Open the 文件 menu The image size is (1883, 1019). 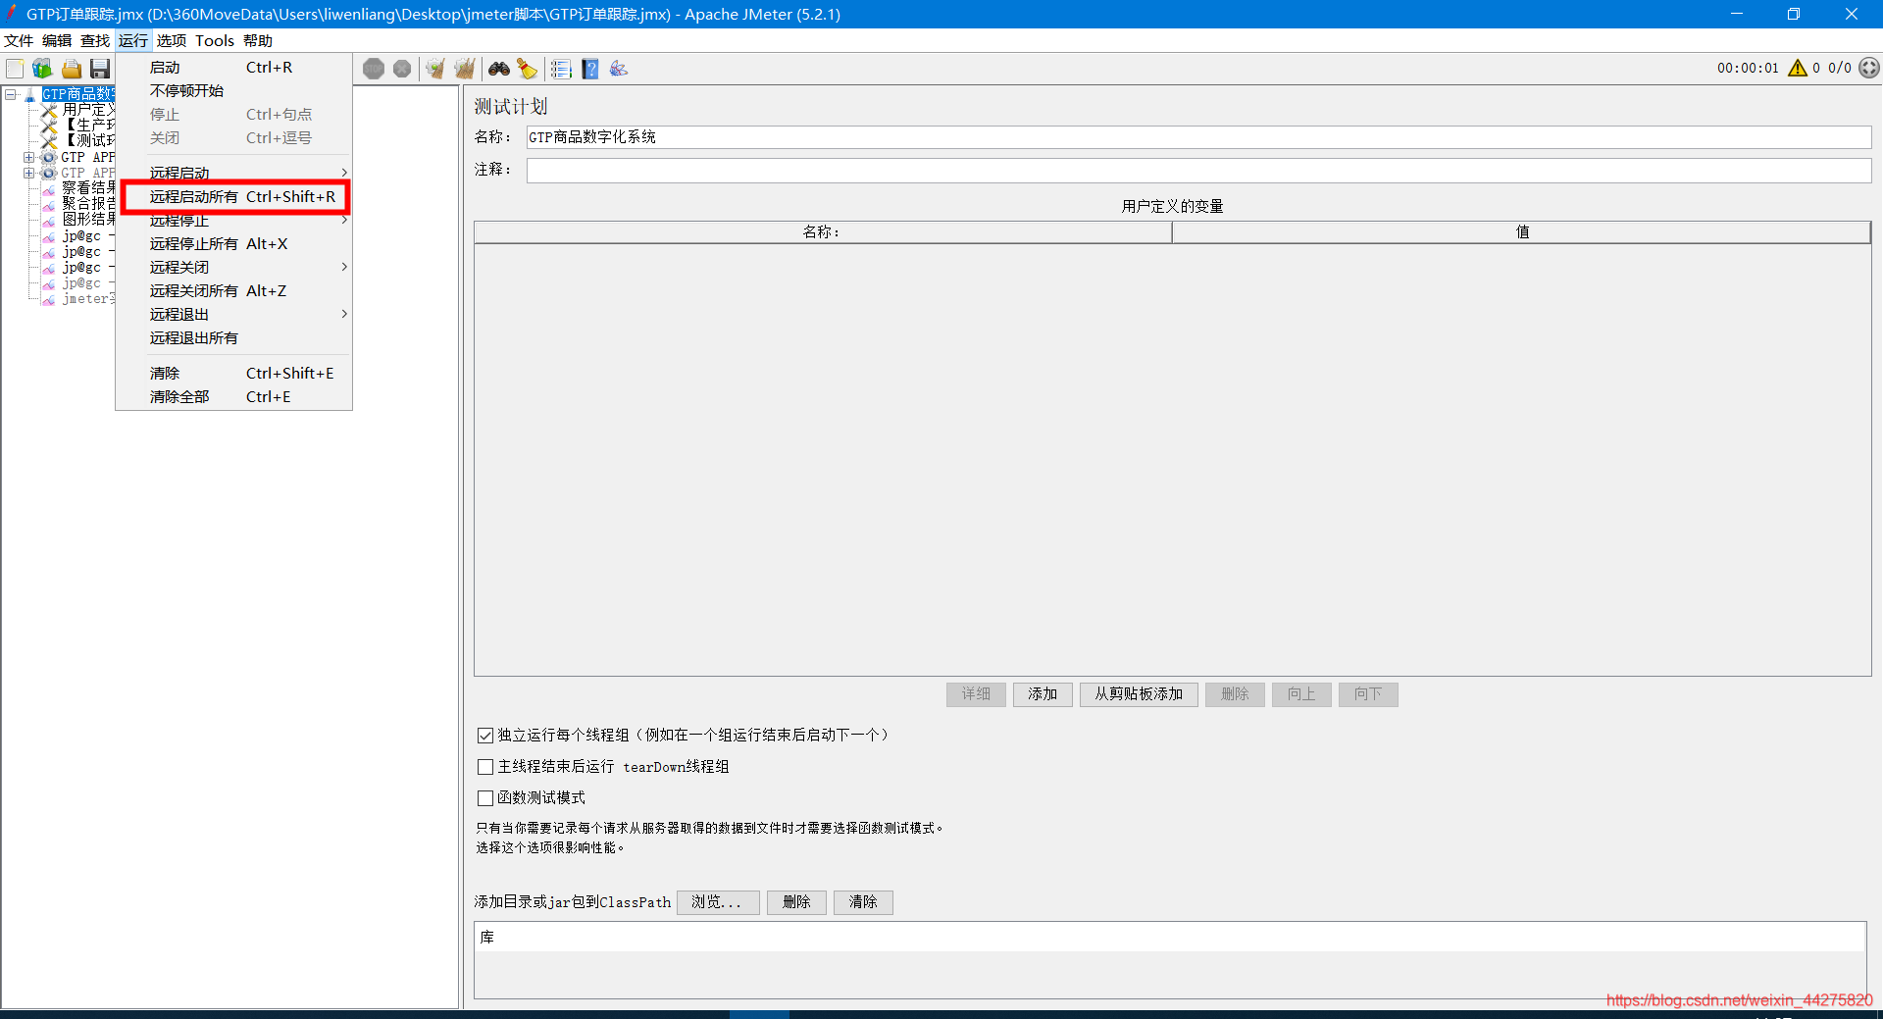tap(19, 40)
